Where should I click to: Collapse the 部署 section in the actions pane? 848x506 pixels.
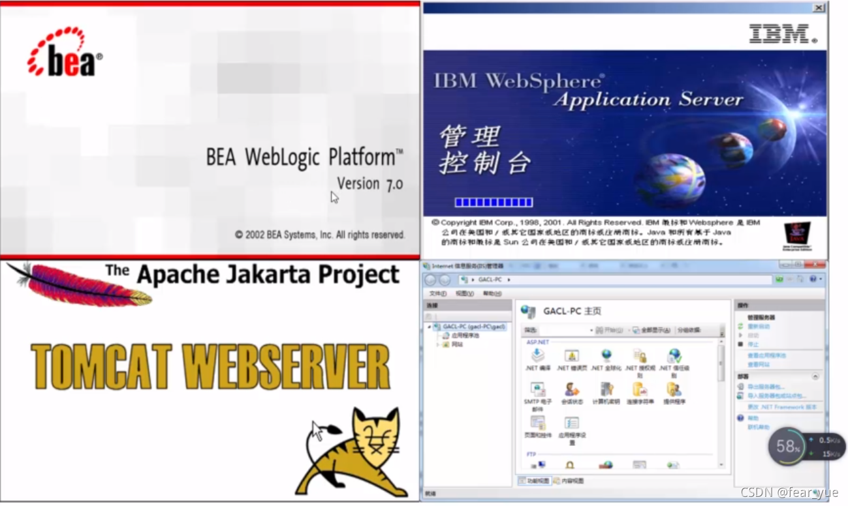tap(815, 375)
